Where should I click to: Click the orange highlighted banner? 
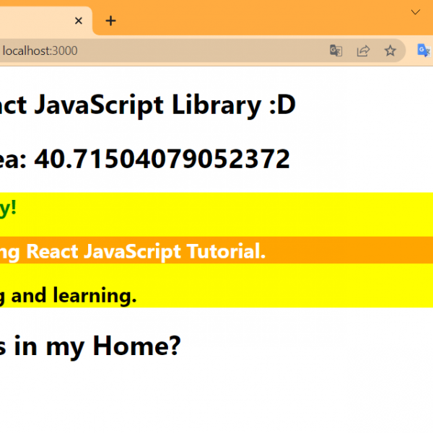point(346,250)
